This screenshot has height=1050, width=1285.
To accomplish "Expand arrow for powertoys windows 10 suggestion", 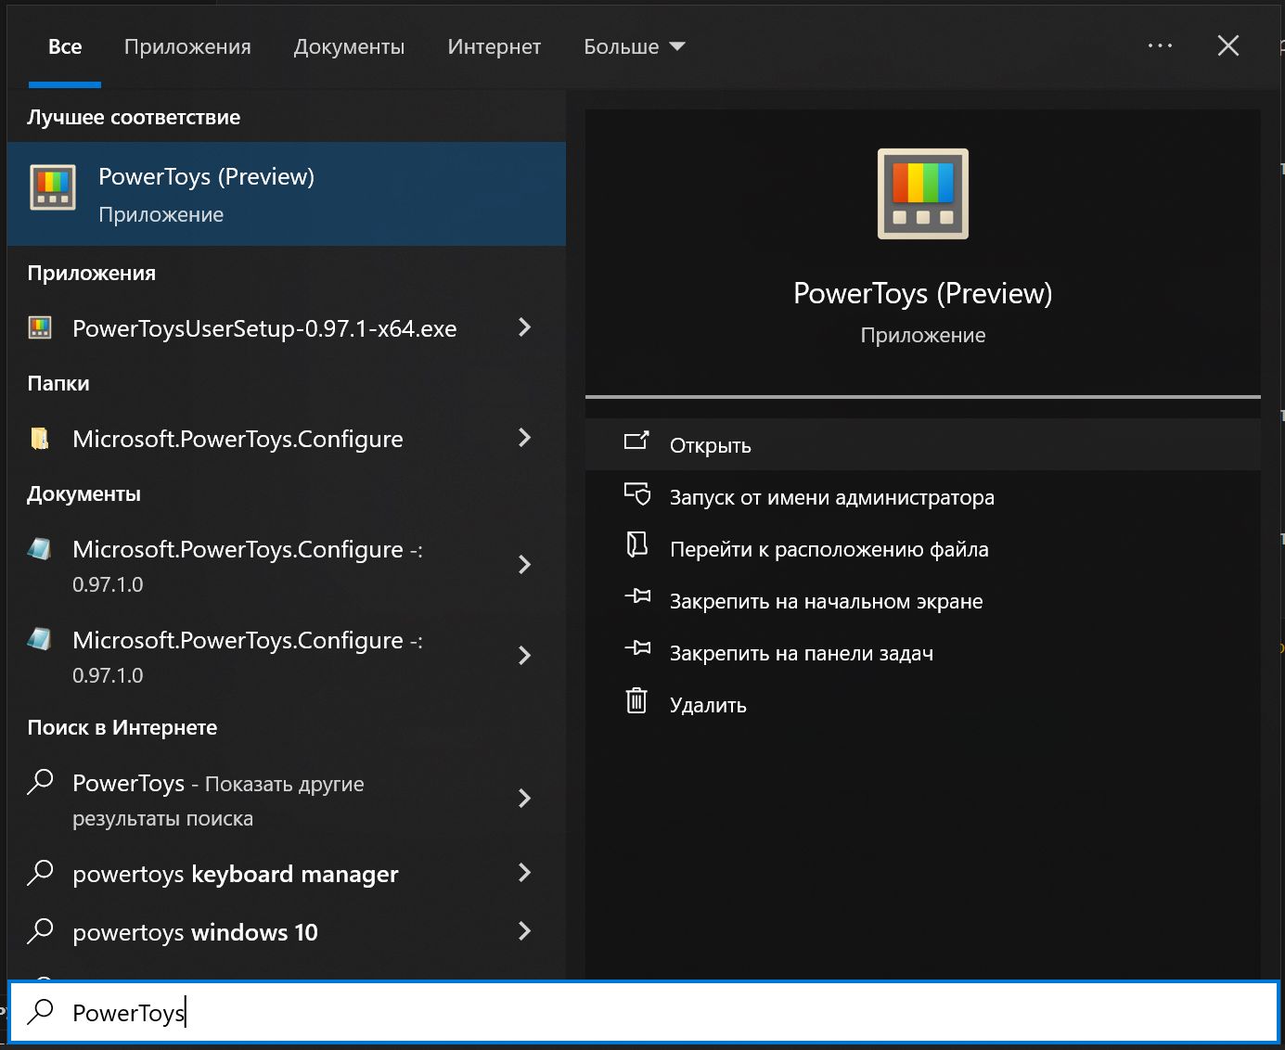I will (x=524, y=931).
